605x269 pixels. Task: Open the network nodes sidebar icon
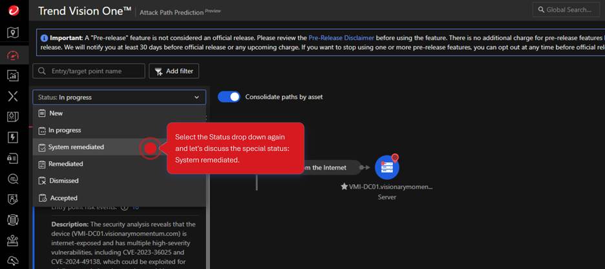[x=13, y=241]
